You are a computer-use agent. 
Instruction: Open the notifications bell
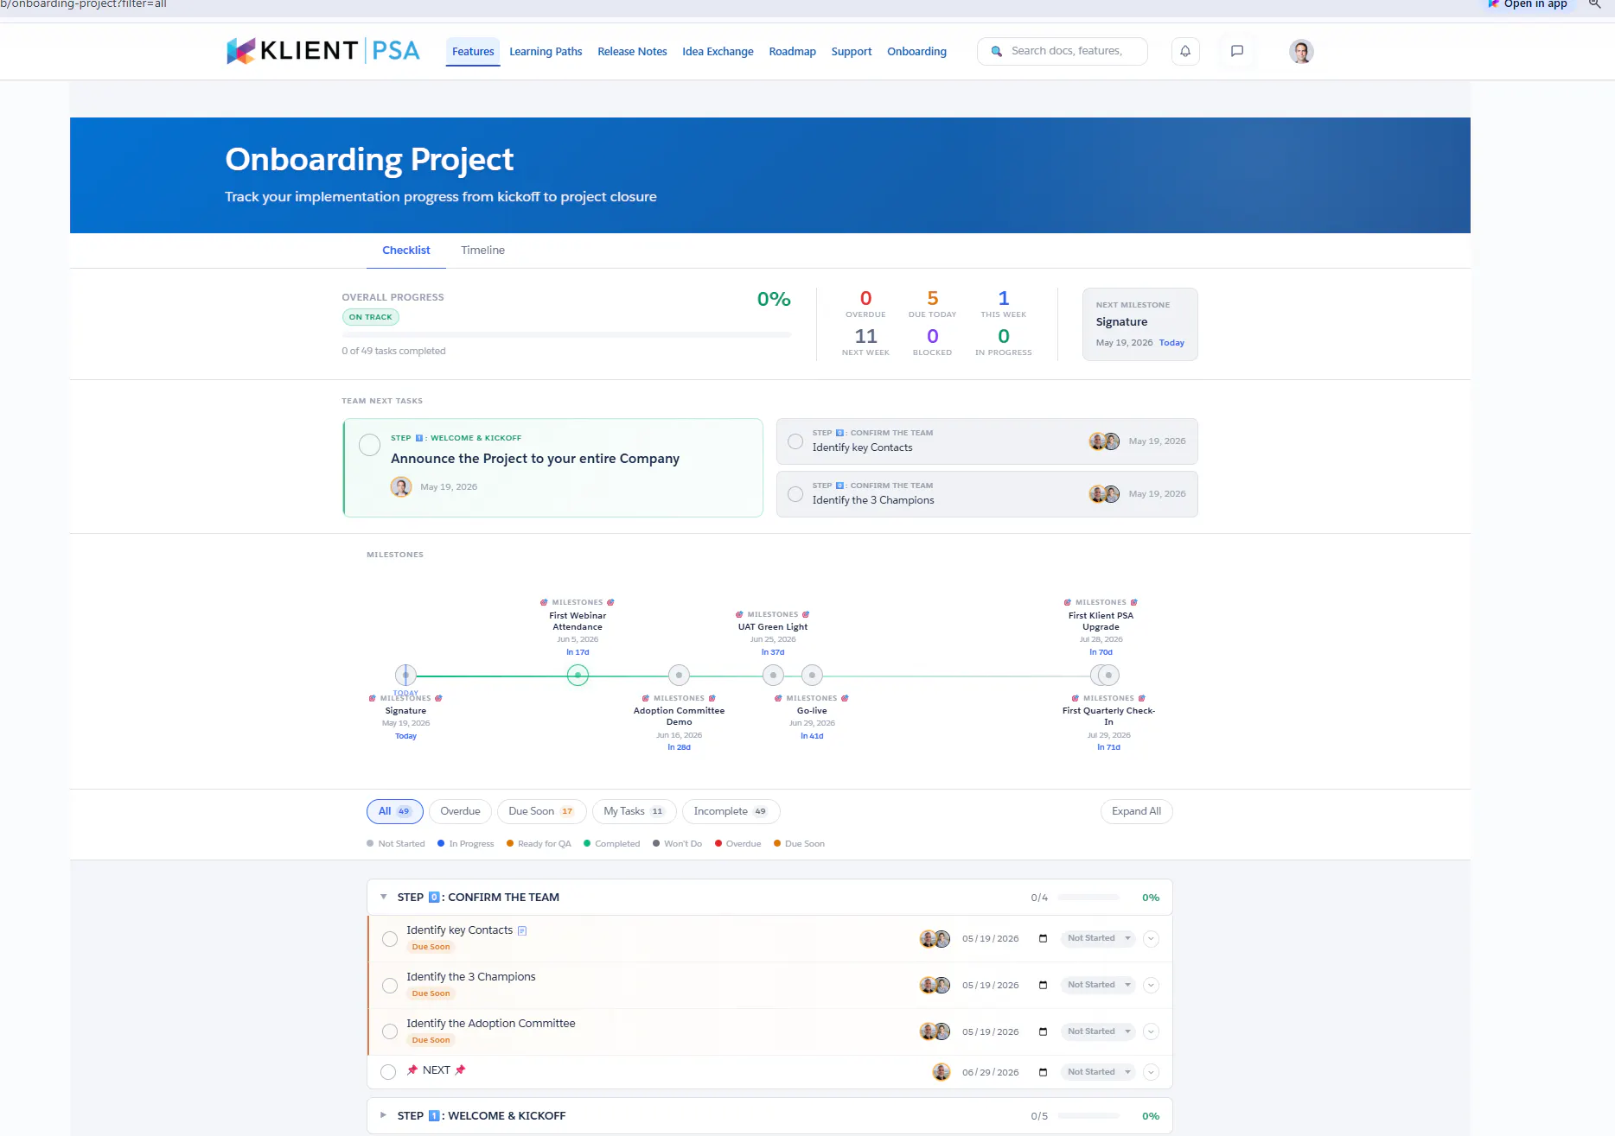[x=1185, y=51]
